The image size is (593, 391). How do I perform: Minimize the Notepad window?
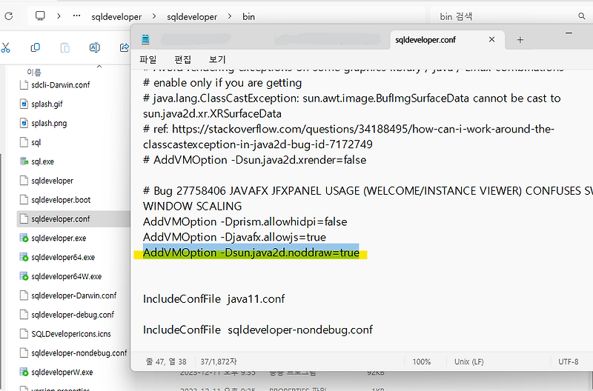(x=569, y=33)
